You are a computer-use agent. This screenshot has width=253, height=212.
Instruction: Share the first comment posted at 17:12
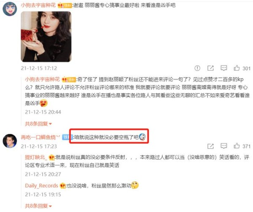coord(210,68)
